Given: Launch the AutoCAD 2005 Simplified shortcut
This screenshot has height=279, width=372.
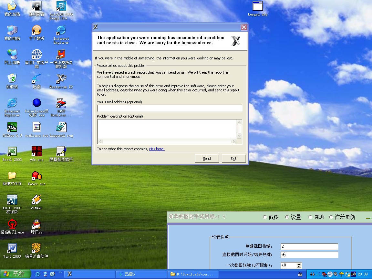Looking at the screenshot, I should tap(61, 11).
